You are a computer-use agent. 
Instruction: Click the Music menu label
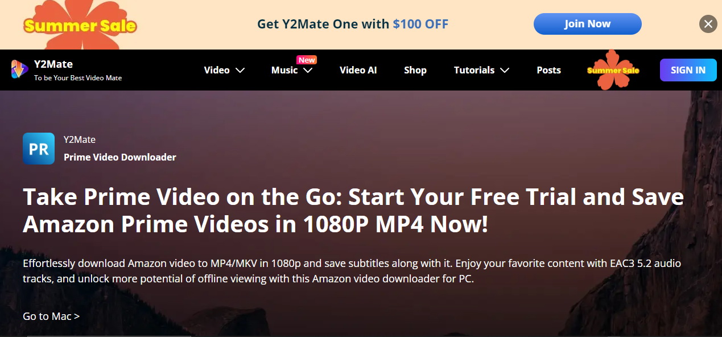[x=284, y=70]
